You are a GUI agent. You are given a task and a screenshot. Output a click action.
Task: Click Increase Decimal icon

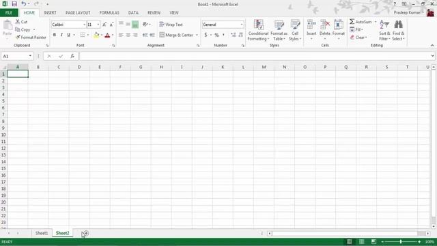234,35
